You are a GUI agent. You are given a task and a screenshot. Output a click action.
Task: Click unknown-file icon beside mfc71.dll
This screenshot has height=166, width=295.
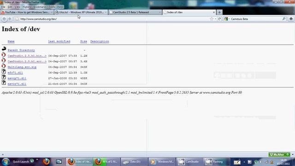(x=4, y=71)
